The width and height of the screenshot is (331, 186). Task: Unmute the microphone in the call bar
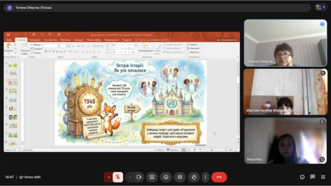[x=118, y=177]
